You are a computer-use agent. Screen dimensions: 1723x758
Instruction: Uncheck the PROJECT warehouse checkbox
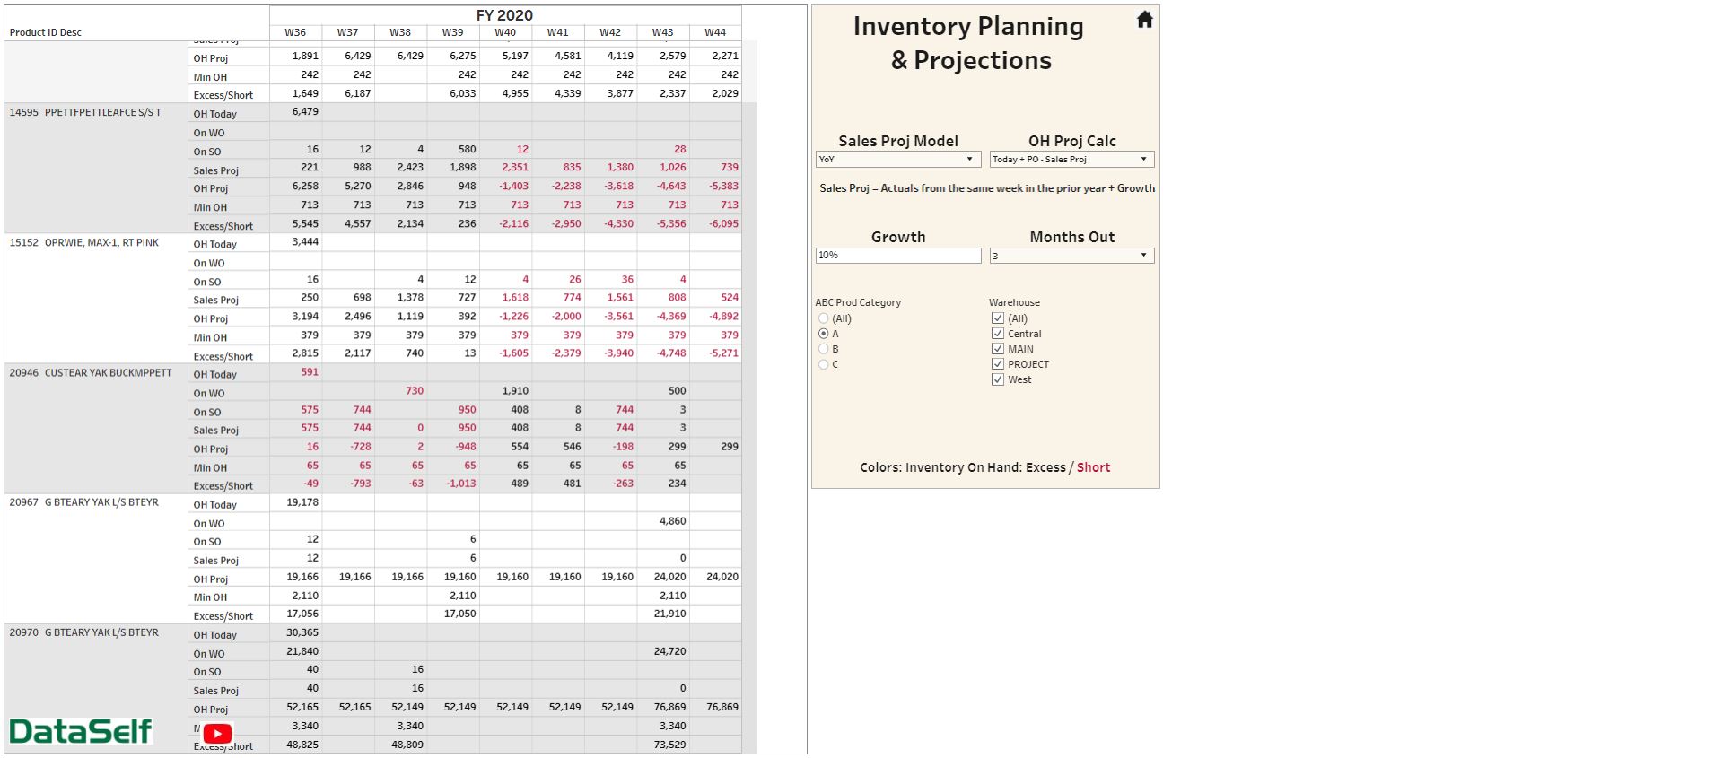point(998,364)
